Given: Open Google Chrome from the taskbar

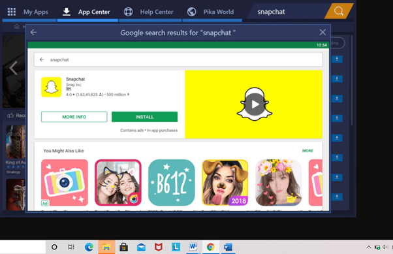Looking at the screenshot, I should coord(210,247).
